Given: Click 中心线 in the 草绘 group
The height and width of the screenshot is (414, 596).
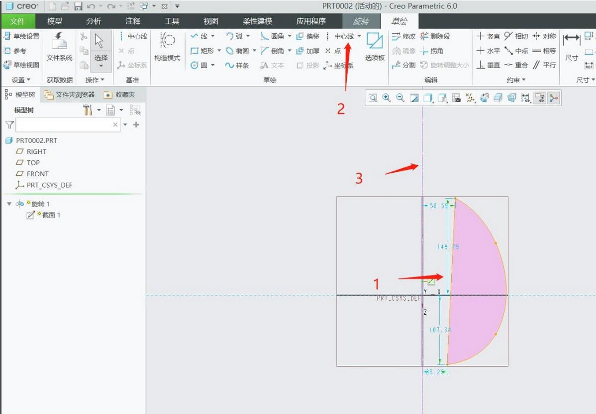Looking at the screenshot, I should 340,36.
